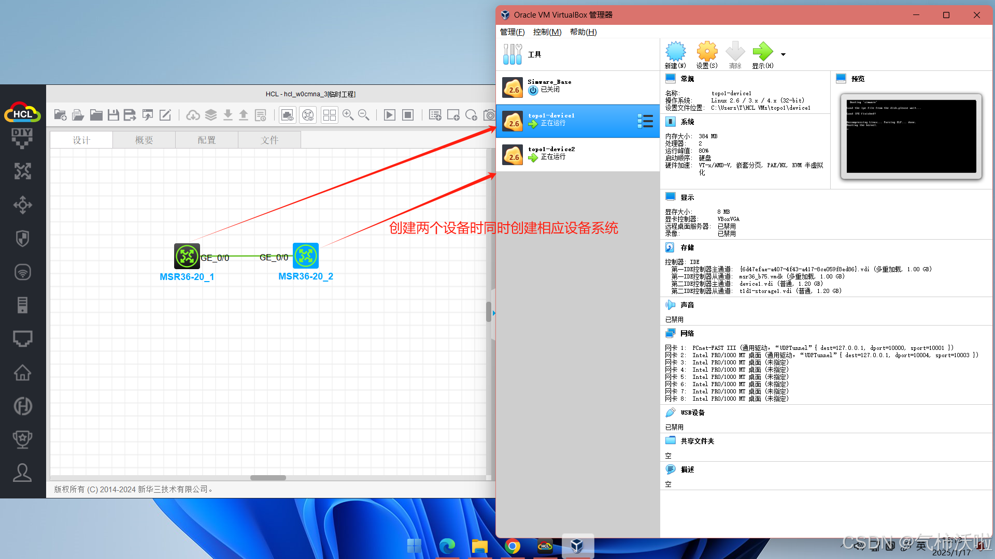
Task: Start all devices with play button
Action: click(x=390, y=115)
